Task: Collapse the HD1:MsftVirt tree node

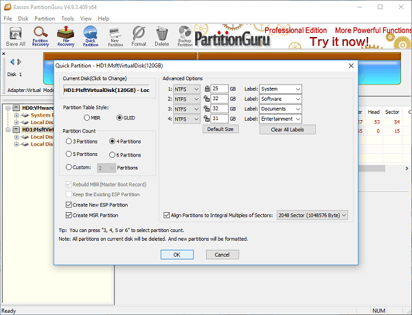Action: pos(8,130)
